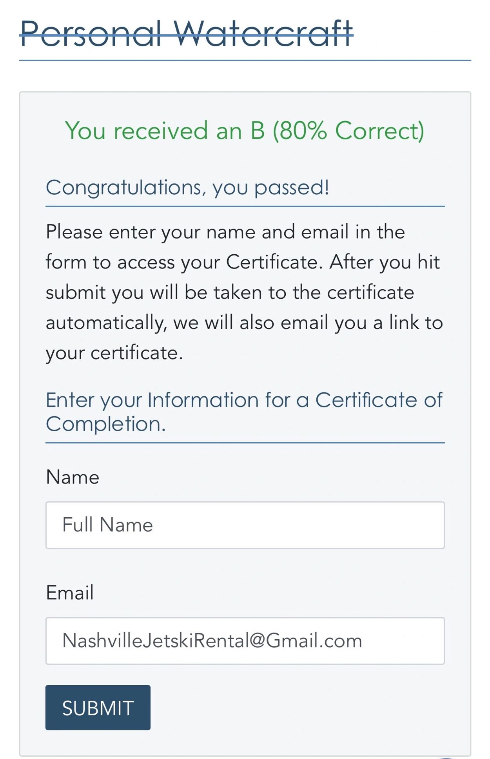Click the "(80% Correct)" score text
This screenshot has height=759, width=490.
coord(348,131)
